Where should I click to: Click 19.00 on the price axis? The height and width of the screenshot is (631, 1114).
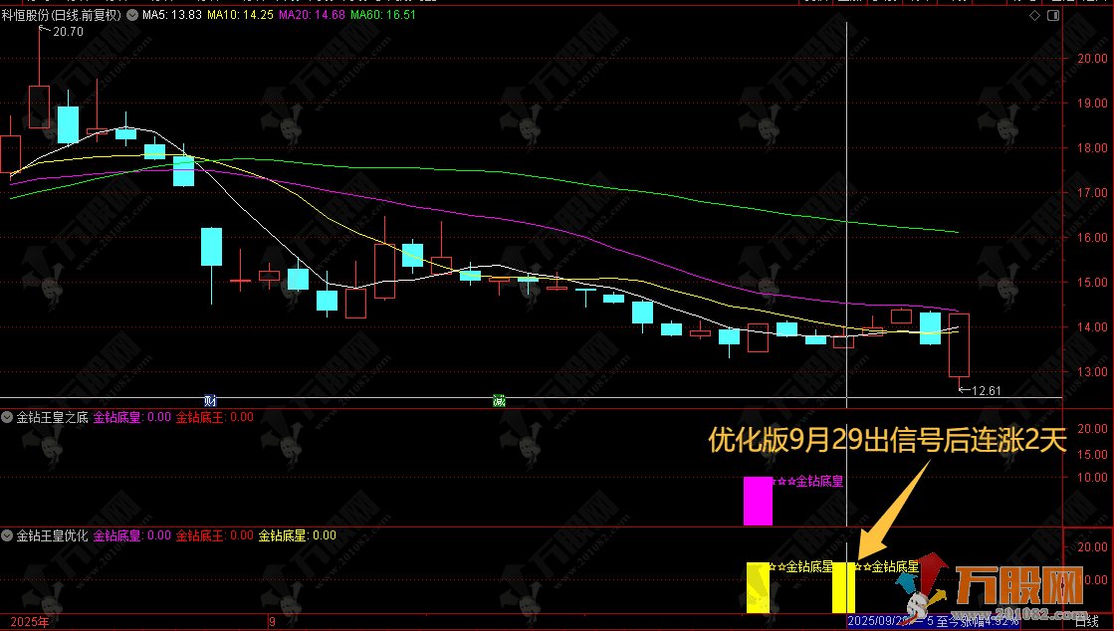point(1092,104)
